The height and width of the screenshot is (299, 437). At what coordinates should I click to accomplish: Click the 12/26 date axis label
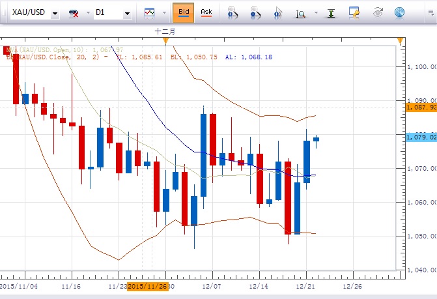(352, 286)
